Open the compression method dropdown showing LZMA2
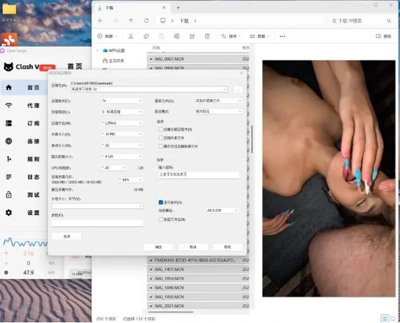Screen dimensions: 400x323 click(122, 123)
